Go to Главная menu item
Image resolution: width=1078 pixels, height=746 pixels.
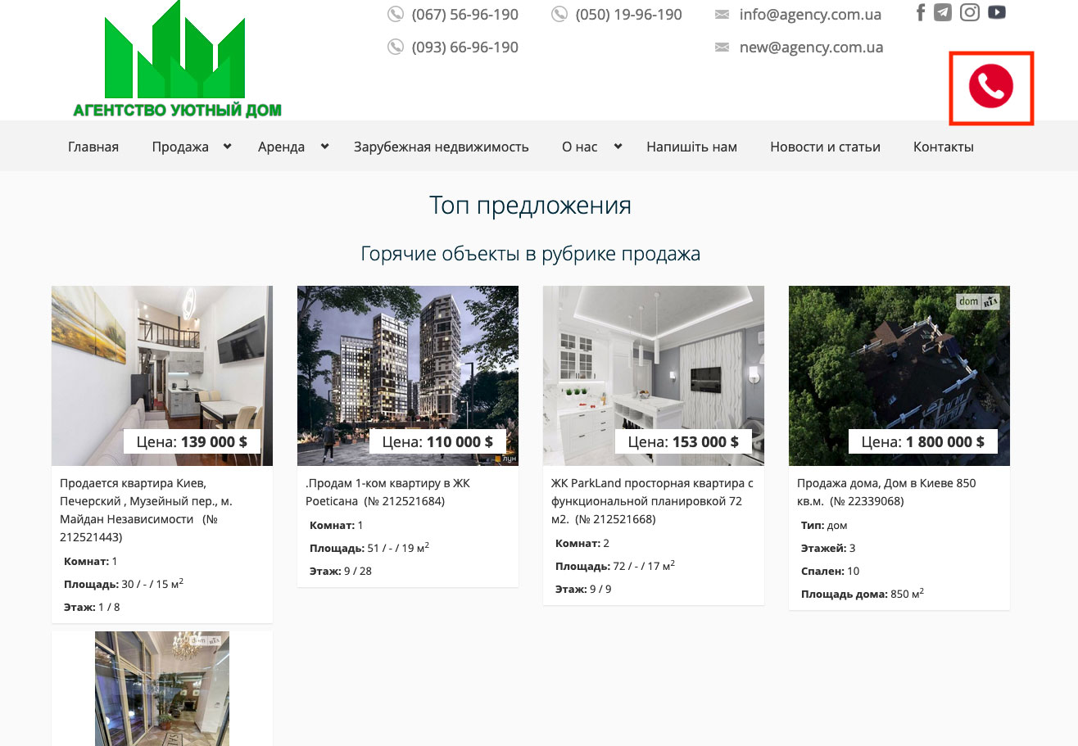pos(93,147)
